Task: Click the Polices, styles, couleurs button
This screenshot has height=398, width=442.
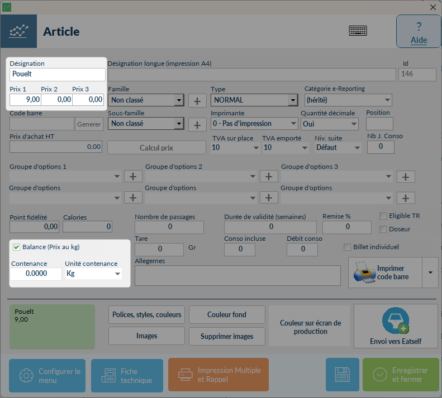Action: tap(146, 315)
